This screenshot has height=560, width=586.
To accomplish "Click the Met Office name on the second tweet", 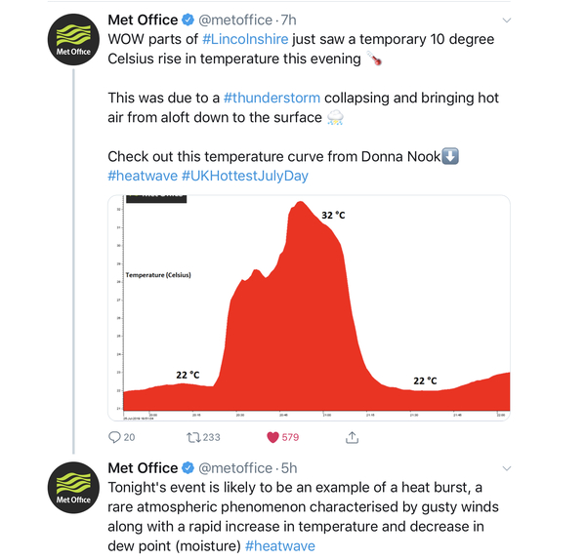I will pyautogui.click(x=143, y=467).
